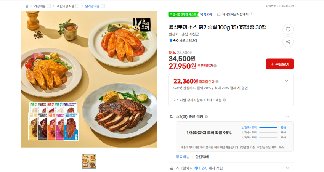Select the small product thumbnail image
Viewport: 324px width, 172px height.
[89, 161]
